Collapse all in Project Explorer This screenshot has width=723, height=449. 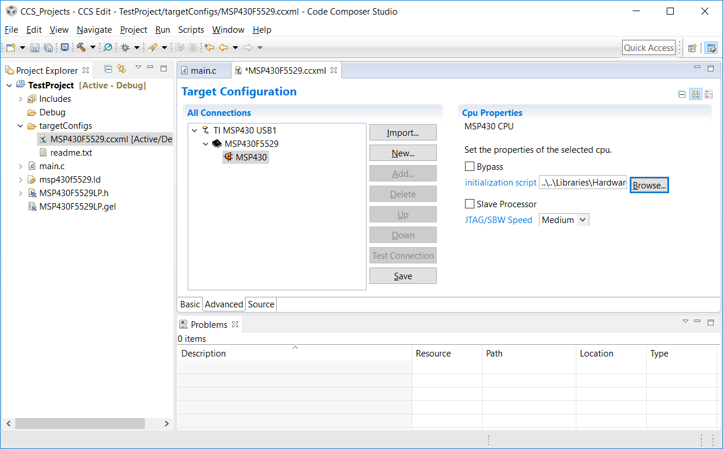coord(108,69)
